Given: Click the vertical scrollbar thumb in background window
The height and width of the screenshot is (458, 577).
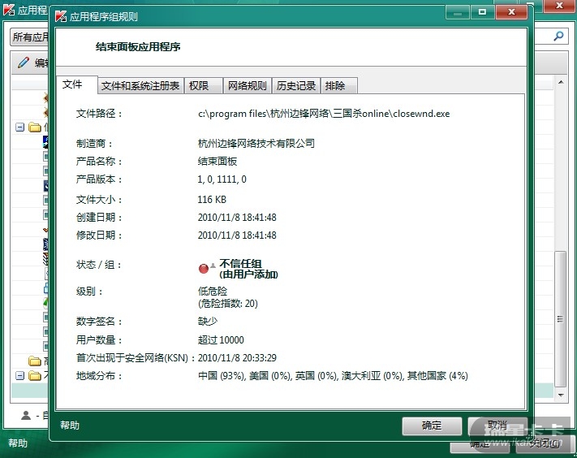Looking at the screenshot, I should point(561,319).
